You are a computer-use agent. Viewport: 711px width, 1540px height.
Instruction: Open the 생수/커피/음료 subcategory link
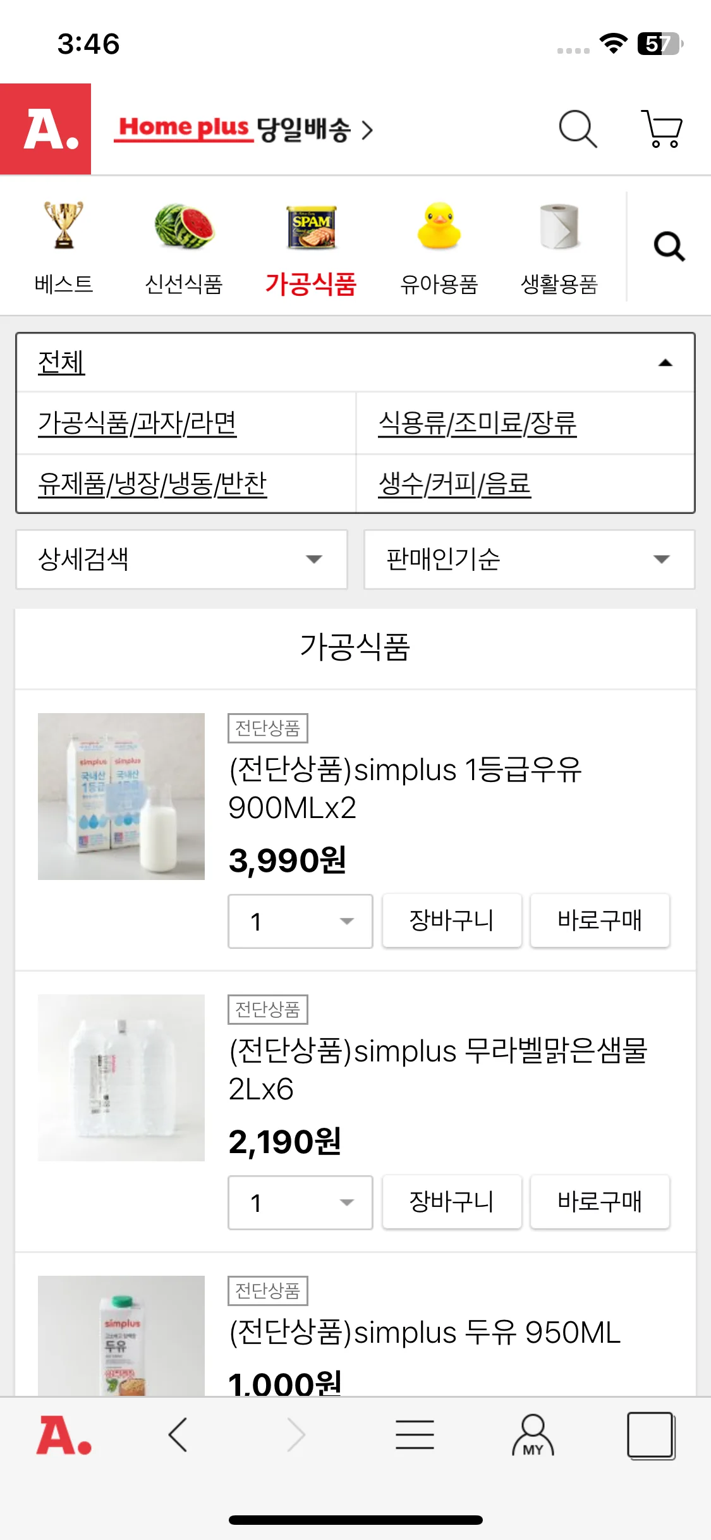(x=454, y=484)
